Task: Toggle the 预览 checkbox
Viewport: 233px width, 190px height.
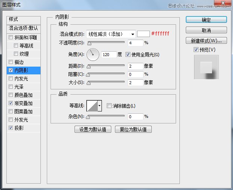Action: click(196, 49)
